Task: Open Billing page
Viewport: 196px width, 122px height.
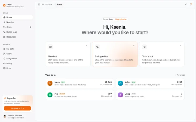Action: pyautogui.click(x=17, y=63)
